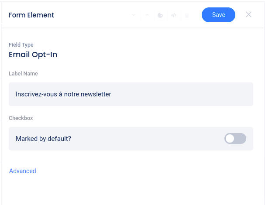Screen dimensions: 265x205
Task: Click the Checkbox section caption
Action: coord(21,118)
